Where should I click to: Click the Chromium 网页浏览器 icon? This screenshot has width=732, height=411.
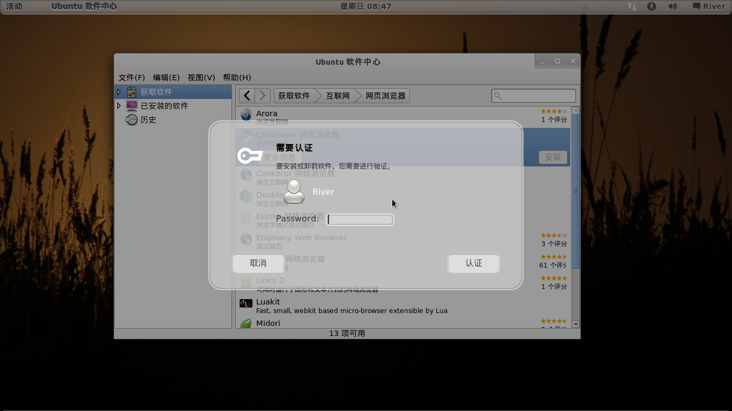(246, 136)
